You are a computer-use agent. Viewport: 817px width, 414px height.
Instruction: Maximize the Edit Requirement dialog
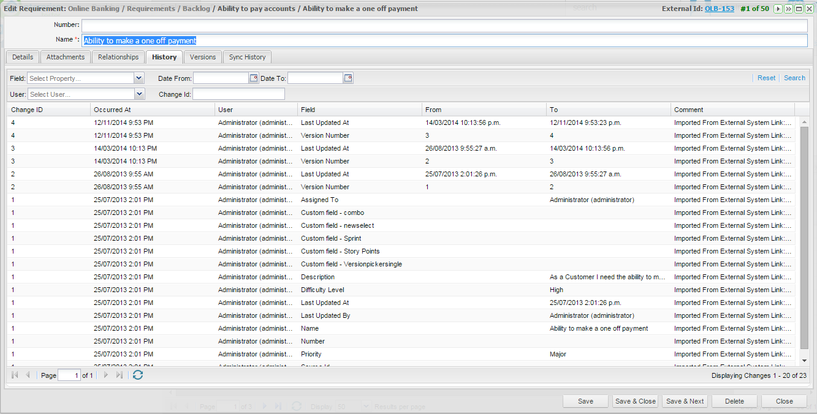pos(799,9)
